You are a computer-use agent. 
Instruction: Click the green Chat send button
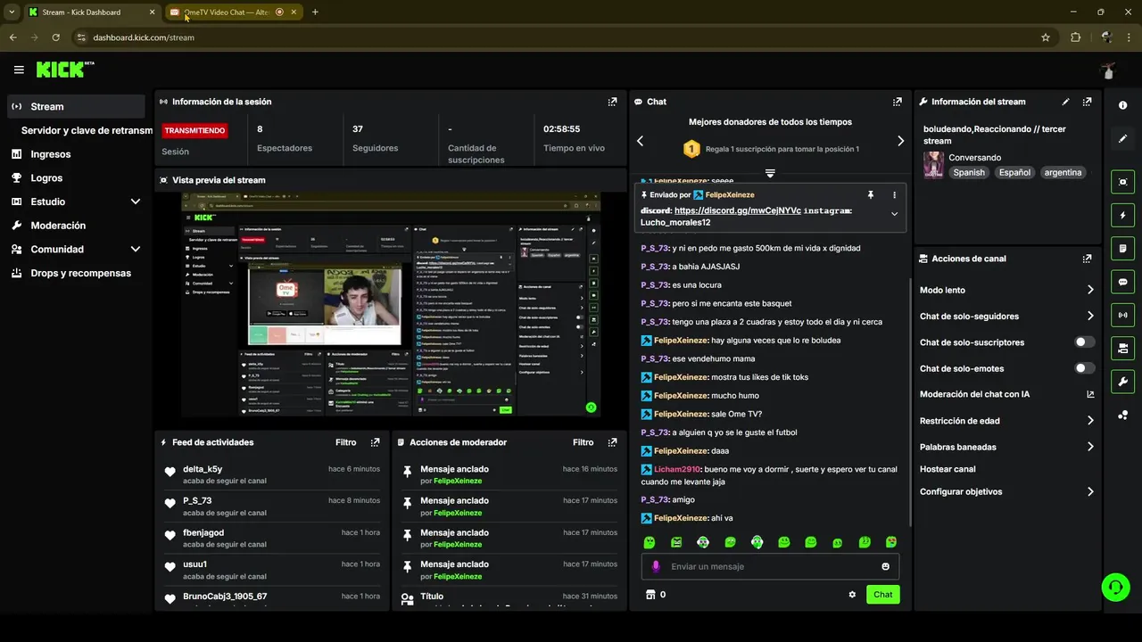[x=882, y=595]
